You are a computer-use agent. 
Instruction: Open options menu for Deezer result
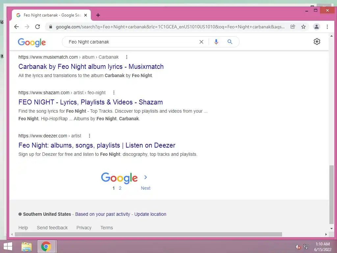click(90, 136)
